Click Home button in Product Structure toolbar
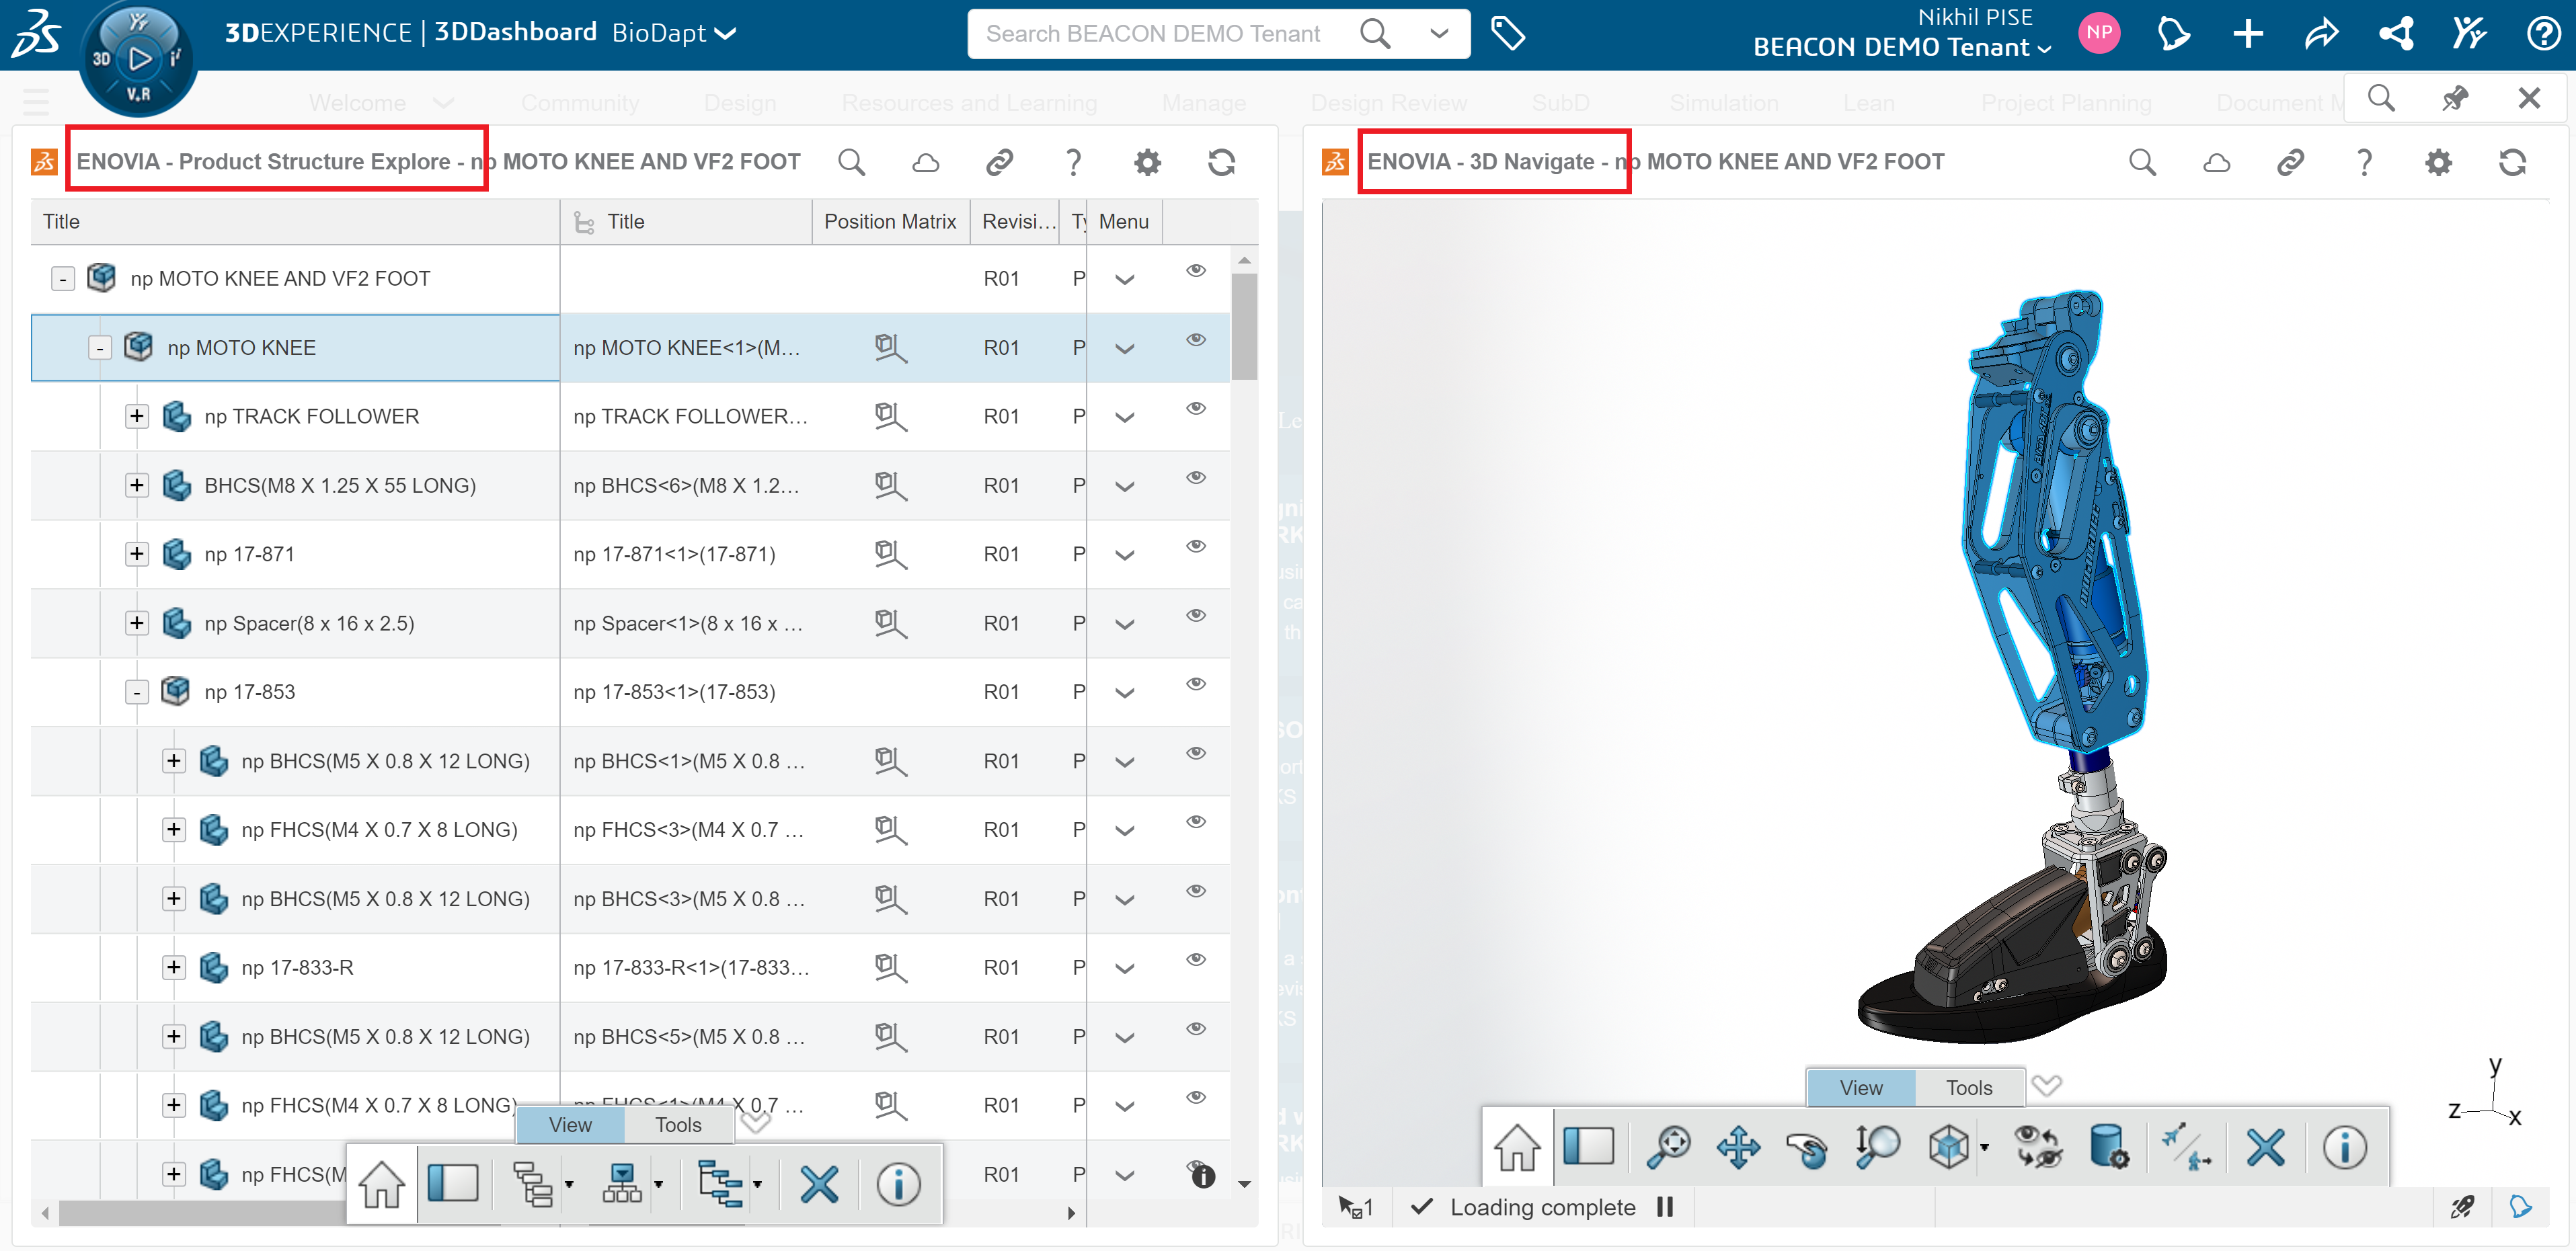Screen dimensions: 2576x1251 click(x=381, y=1185)
